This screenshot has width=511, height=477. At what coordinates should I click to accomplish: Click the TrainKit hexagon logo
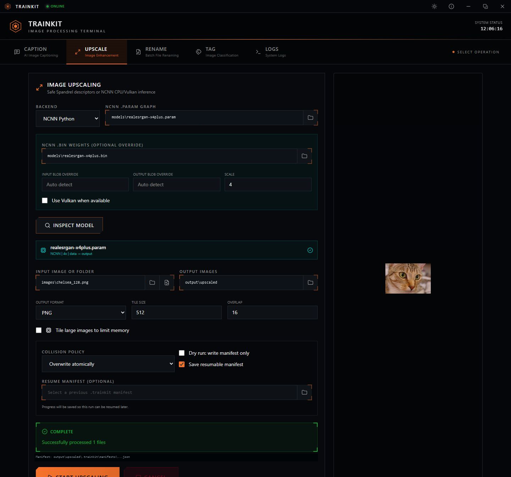[16, 26]
